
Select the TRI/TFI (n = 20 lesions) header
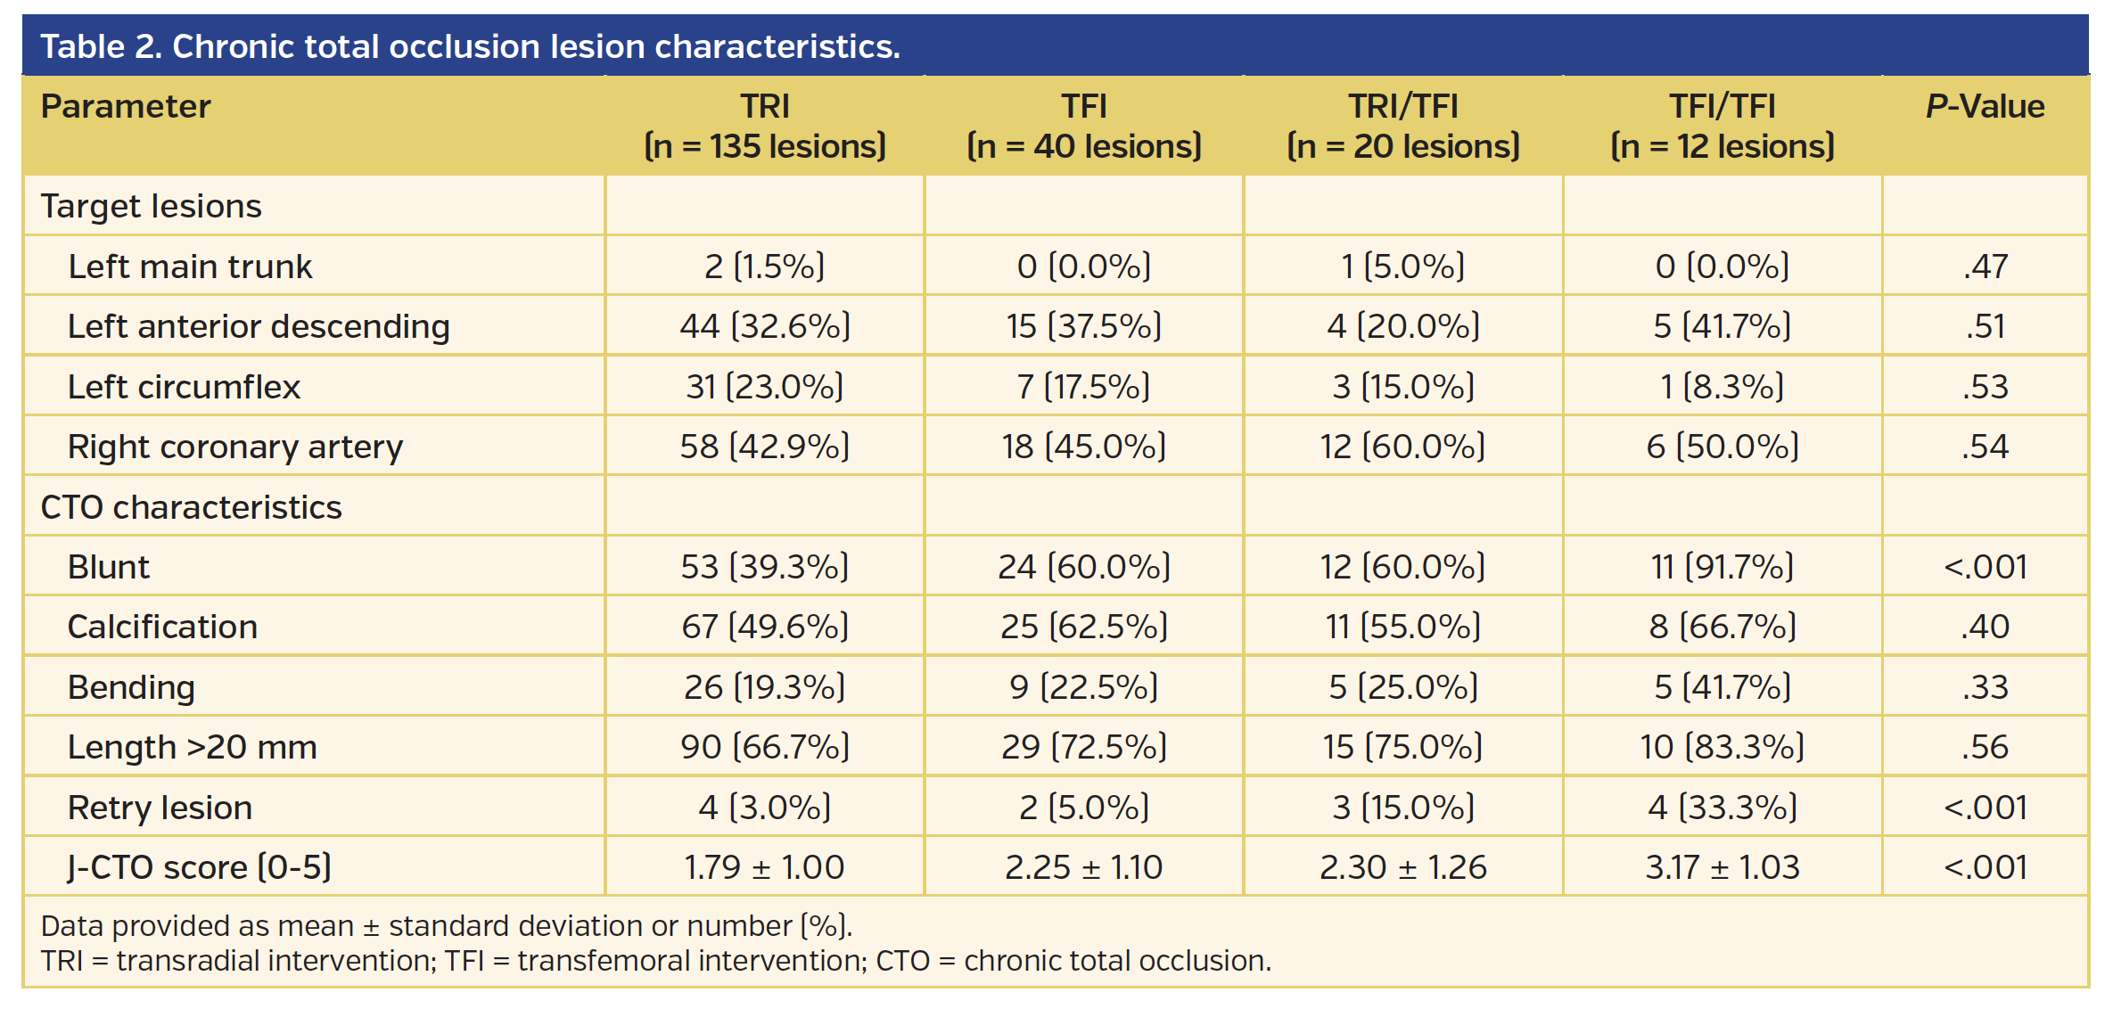click(1403, 126)
